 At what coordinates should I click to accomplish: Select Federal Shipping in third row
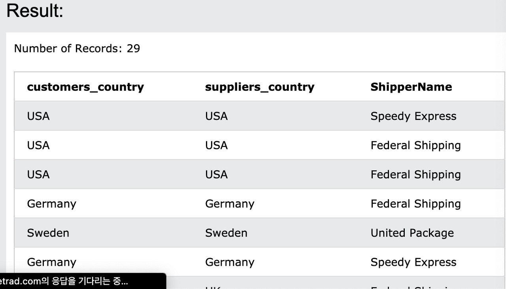[x=415, y=175]
